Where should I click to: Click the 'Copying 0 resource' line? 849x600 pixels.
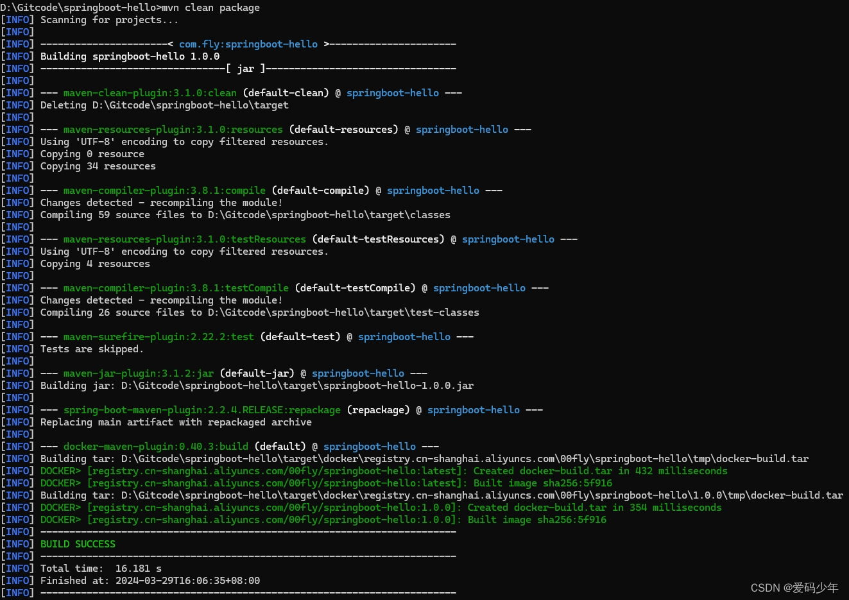92,154
